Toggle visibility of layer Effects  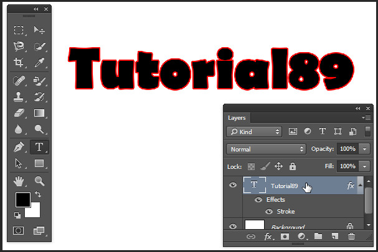click(258, 200)
